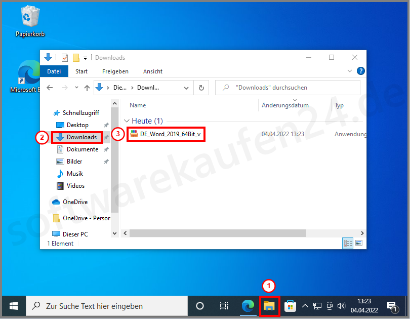Open the Microsoft Store from taskbar

tap(290, 306)
